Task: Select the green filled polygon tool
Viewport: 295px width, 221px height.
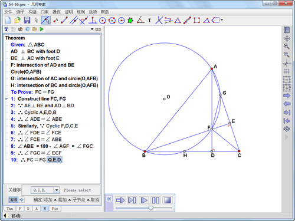Action: click(130, 21)
